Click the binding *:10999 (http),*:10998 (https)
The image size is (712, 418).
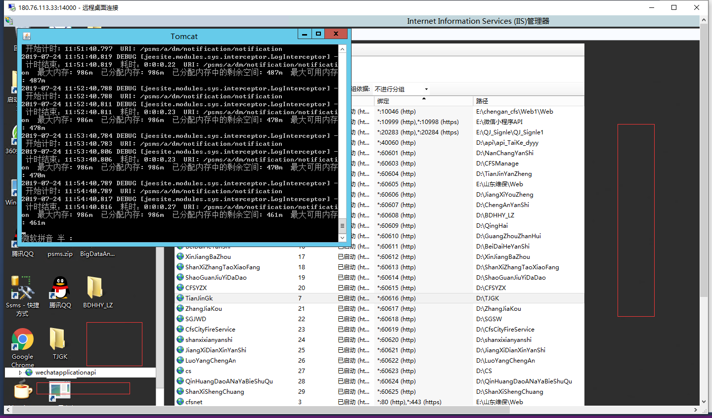418,122
